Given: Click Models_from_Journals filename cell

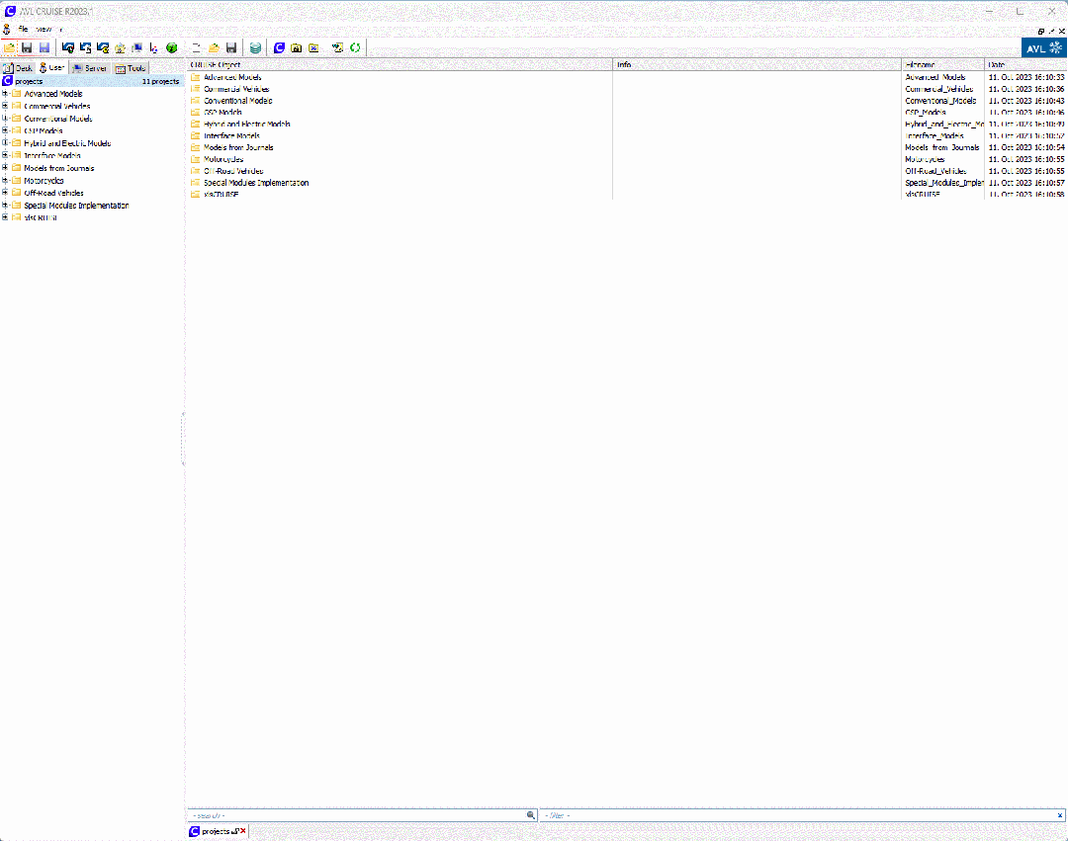Looking at the screenshot, I should (x=942, y=147).
